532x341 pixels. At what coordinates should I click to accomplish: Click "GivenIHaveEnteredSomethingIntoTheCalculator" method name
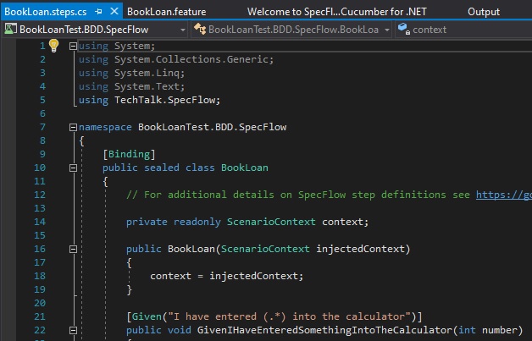(324, 330)
